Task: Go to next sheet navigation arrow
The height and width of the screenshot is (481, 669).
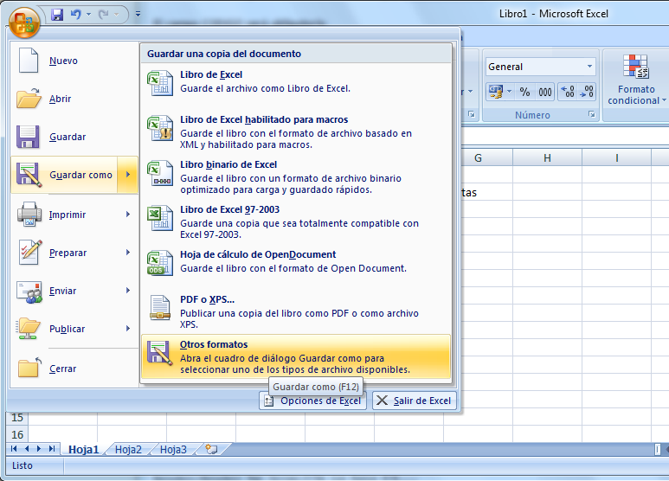Action: [39, 449]
